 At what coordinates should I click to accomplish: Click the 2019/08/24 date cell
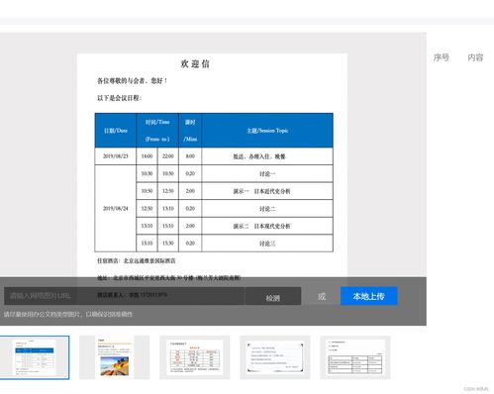[x=116, y=208]
